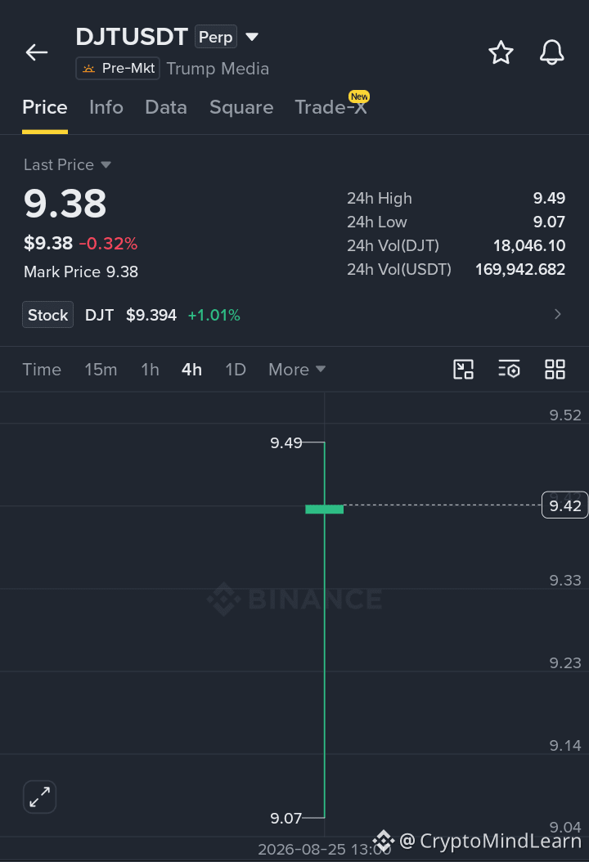Viewport: 589px width, 862px height.
Task: Click the 9.42 current price marker
Action: [x=564, y=505]
